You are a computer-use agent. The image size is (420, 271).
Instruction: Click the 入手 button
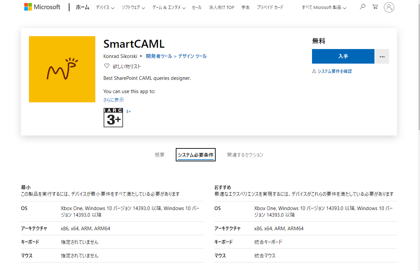343,56
